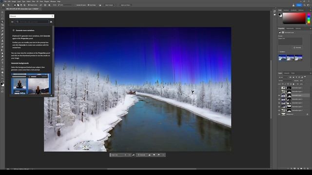Open the Window menu
The height and width of the screenshot is (175, 312).
[x=53, y=1]
